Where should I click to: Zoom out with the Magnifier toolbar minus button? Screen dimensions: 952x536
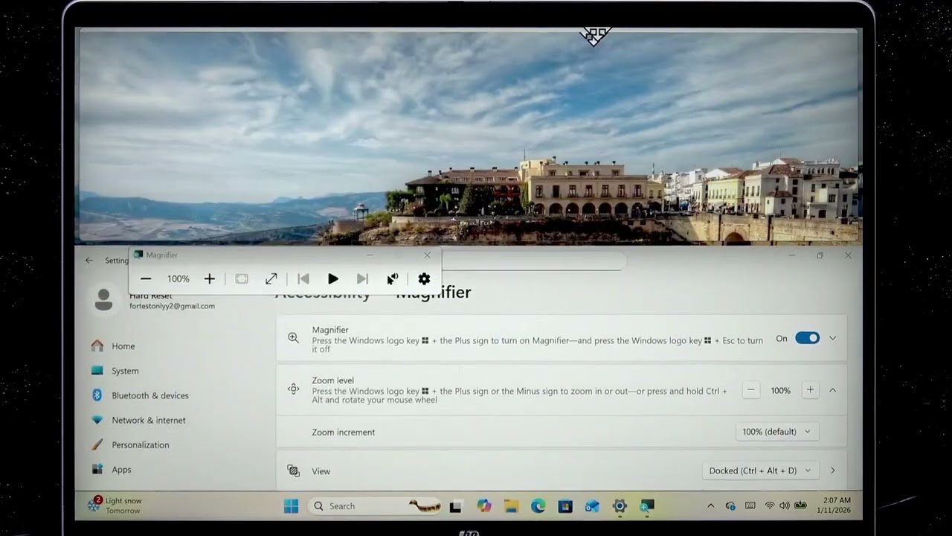146,278
